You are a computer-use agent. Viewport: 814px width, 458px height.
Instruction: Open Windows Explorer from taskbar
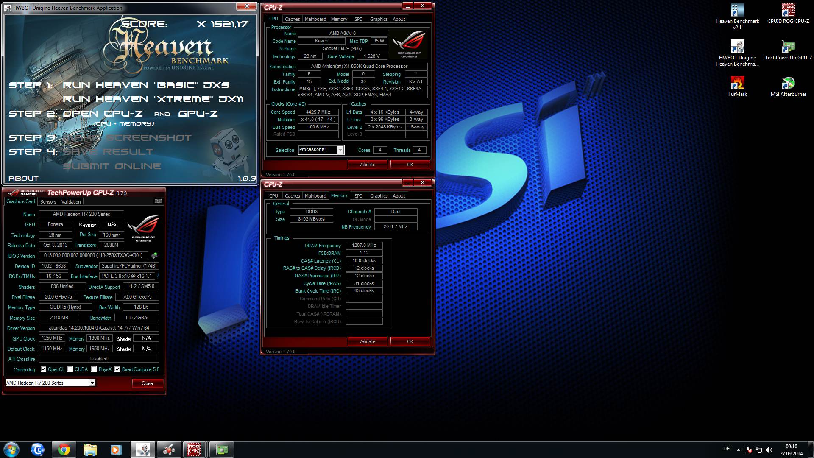click(x=90, y=450)
